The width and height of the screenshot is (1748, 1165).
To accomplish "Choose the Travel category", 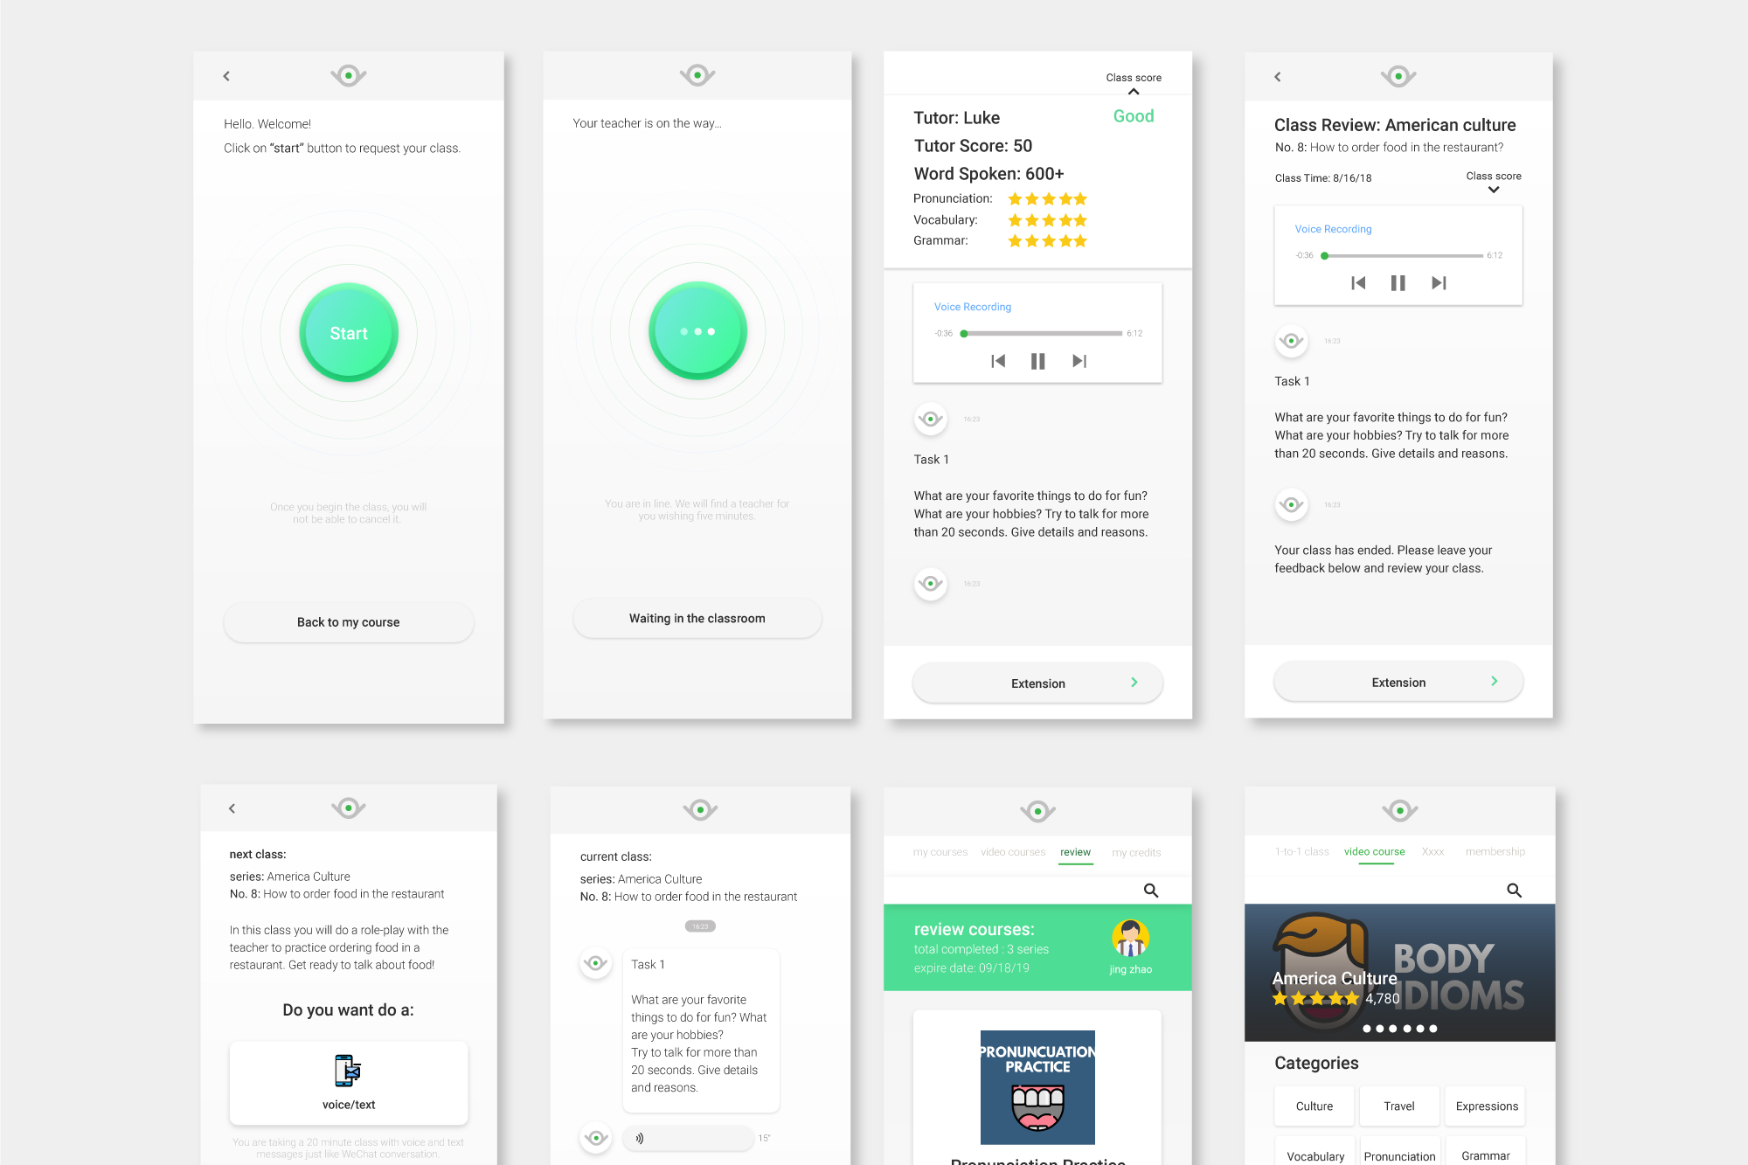I will [x=1398, y=1106].
